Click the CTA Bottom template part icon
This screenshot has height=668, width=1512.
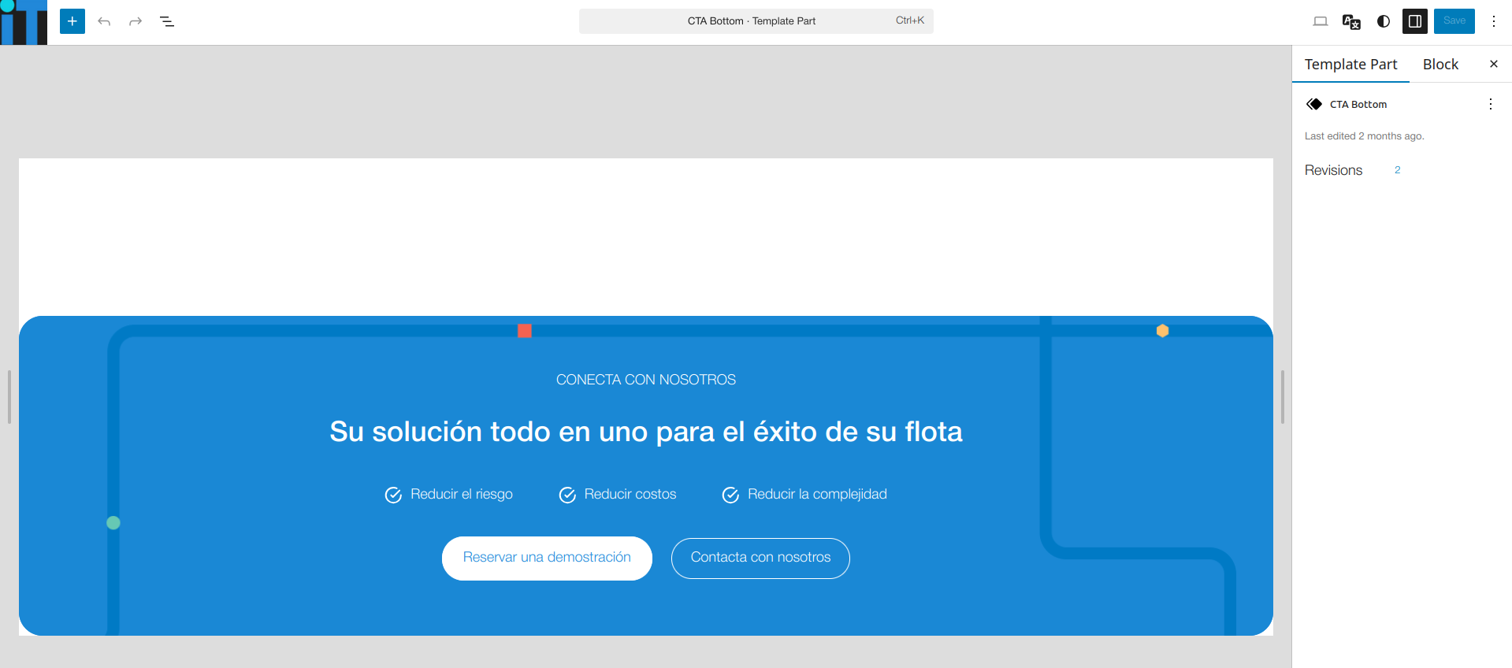click(1314, 104)
